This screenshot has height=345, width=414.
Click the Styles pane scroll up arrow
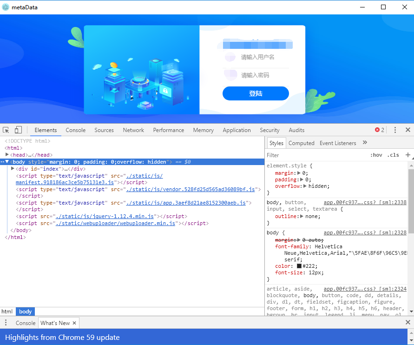point(411,166)
